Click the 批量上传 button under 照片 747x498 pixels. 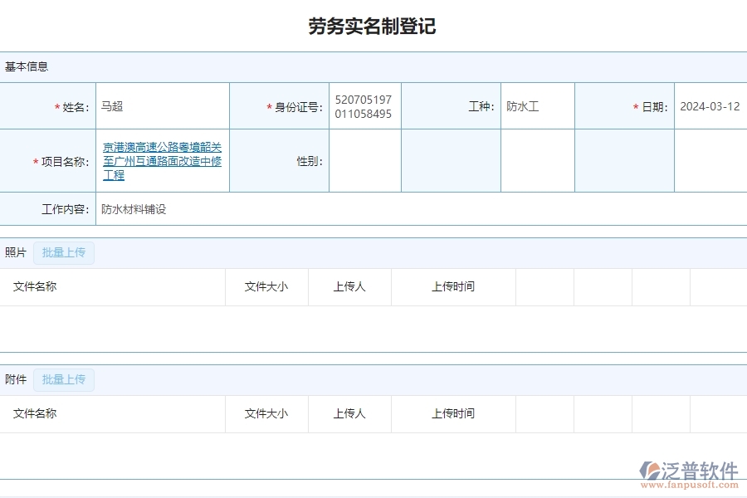(x=64, y=252)
